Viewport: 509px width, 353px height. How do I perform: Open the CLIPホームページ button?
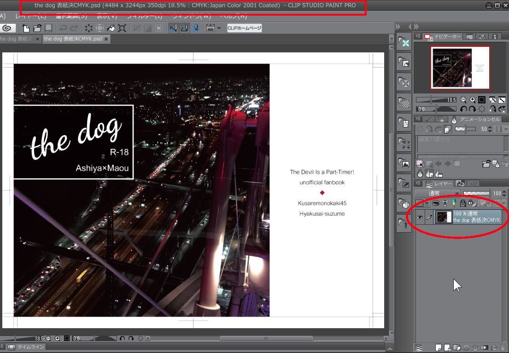[x=245, y=28]
